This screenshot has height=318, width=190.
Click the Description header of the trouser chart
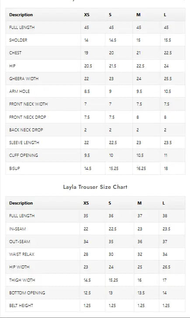[x=21, y=203]
